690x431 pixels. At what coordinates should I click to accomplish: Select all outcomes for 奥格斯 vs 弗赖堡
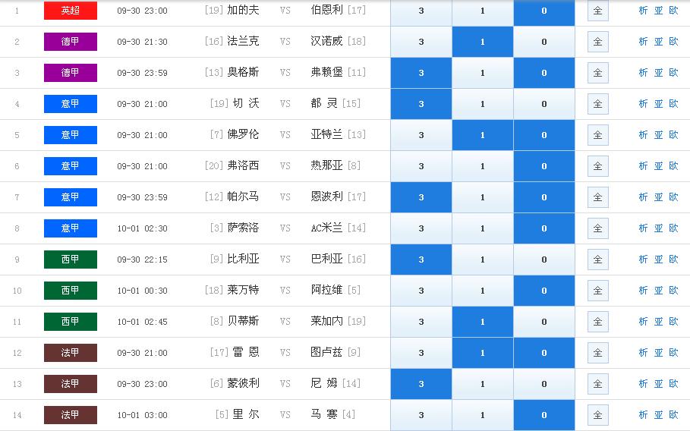pyautogui.click(x=598, y=73)
